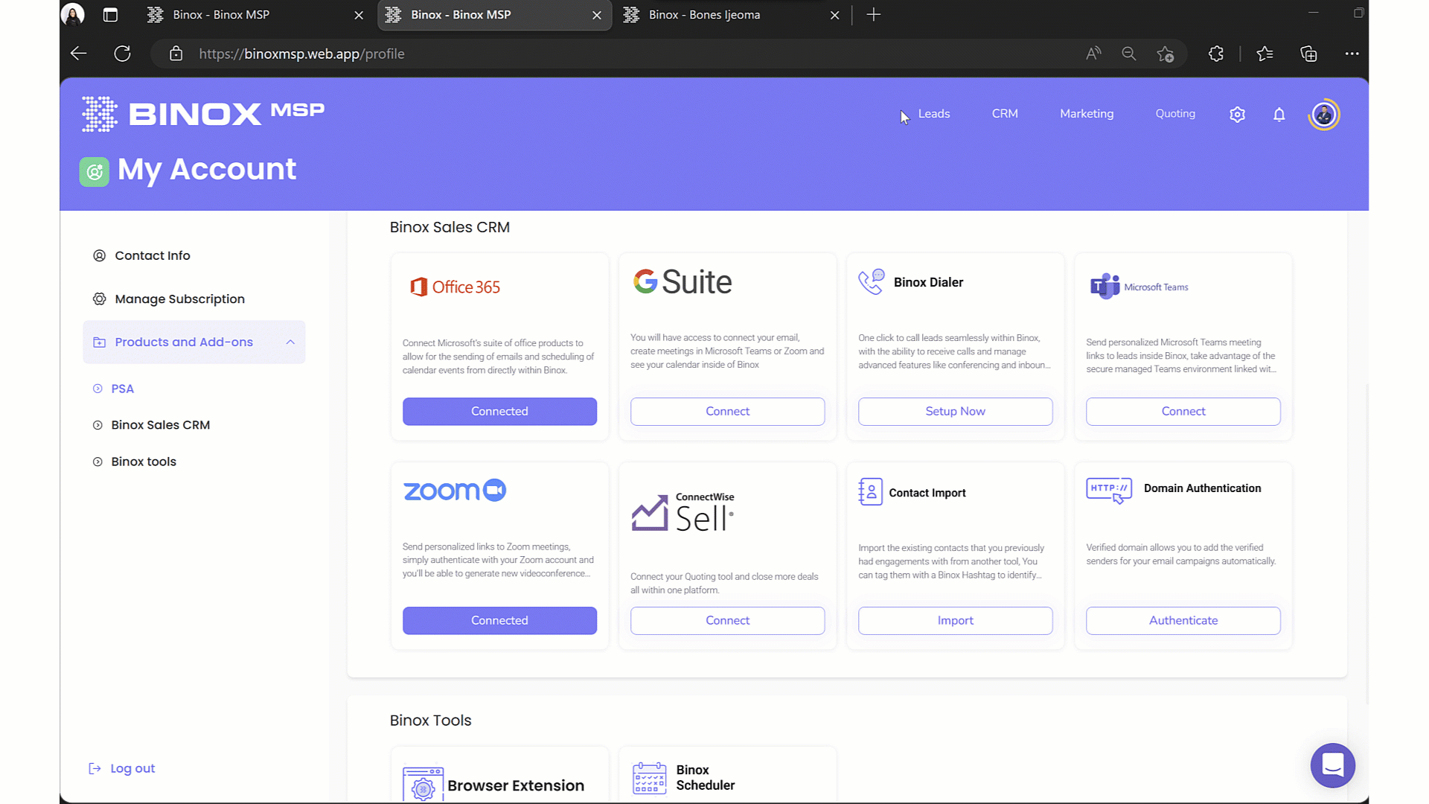Click the browser zoom out magnifier icon
The height and width of the screenshot is (804, 1429).
[1129, 54]
